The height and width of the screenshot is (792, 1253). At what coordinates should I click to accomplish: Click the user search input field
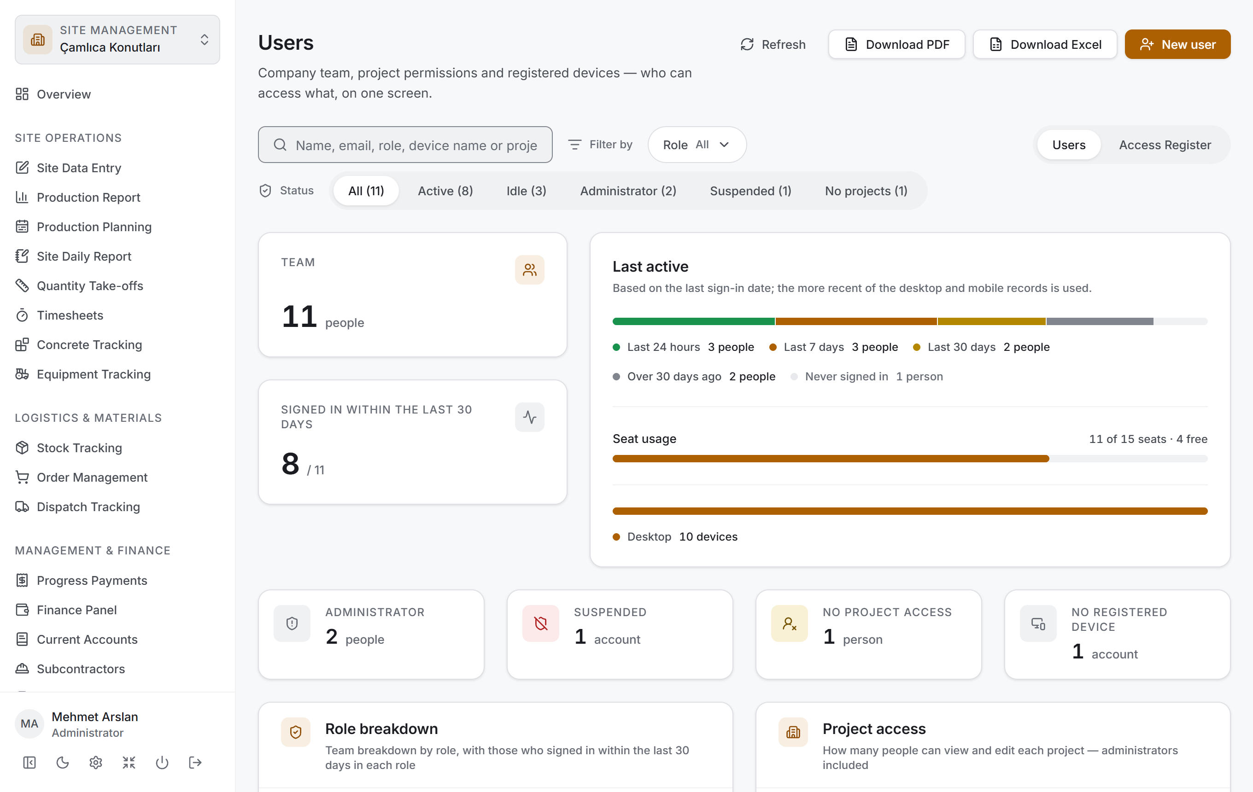pyautogui.click(x=405, y=145)
